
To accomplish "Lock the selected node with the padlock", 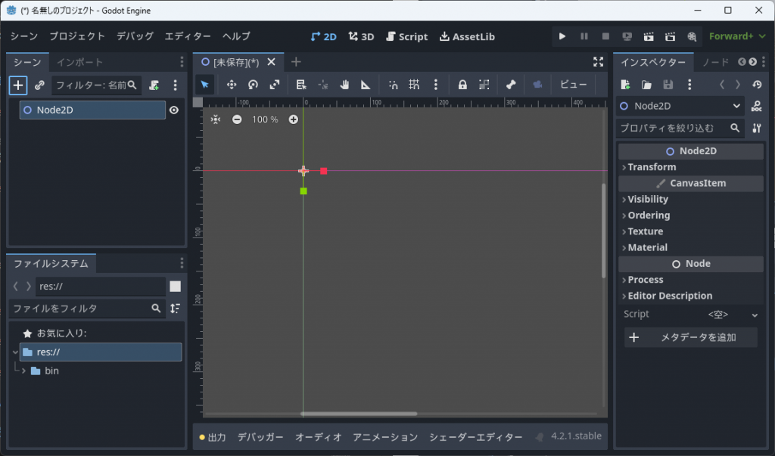I will point(462,85).
